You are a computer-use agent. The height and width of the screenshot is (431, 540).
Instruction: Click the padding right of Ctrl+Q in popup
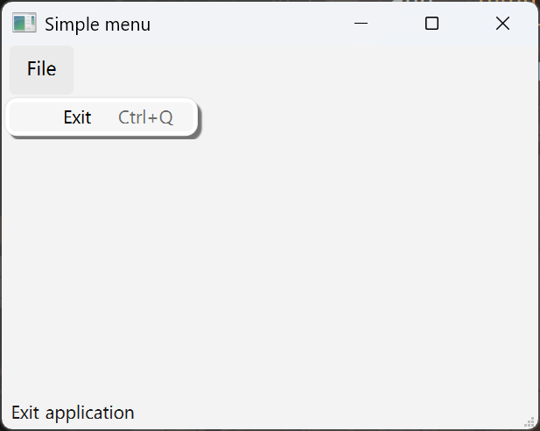tap(186, 117)
